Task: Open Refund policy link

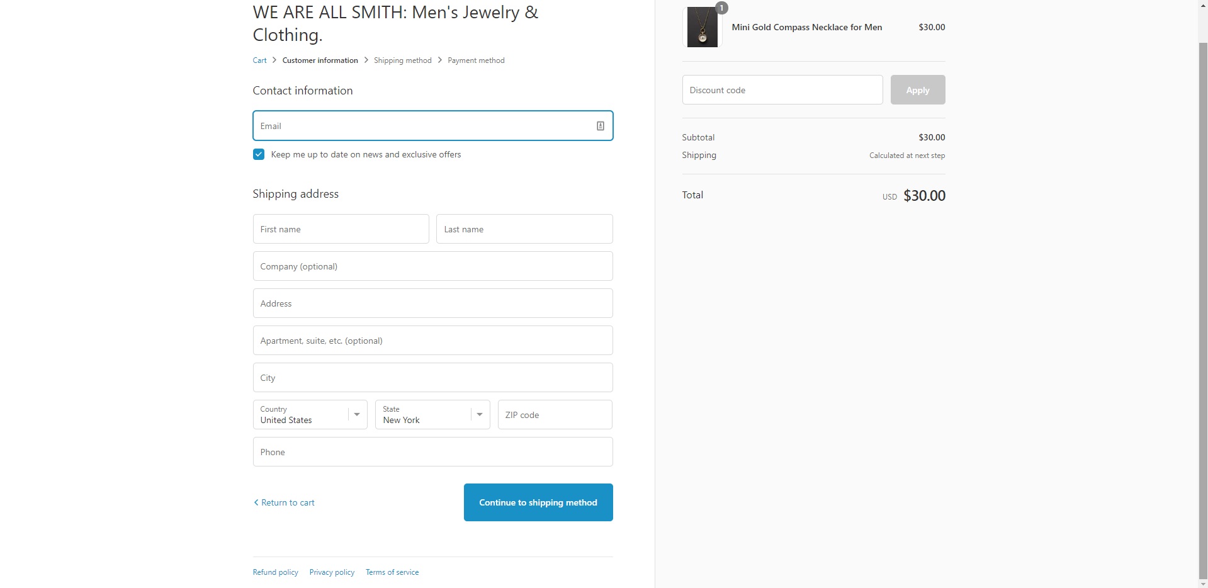Action: pos(275,572)
